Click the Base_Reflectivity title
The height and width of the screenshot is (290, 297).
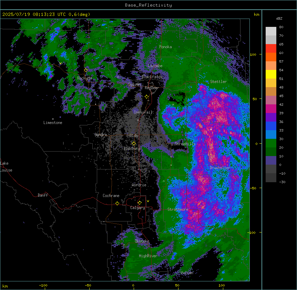point(148,5)
